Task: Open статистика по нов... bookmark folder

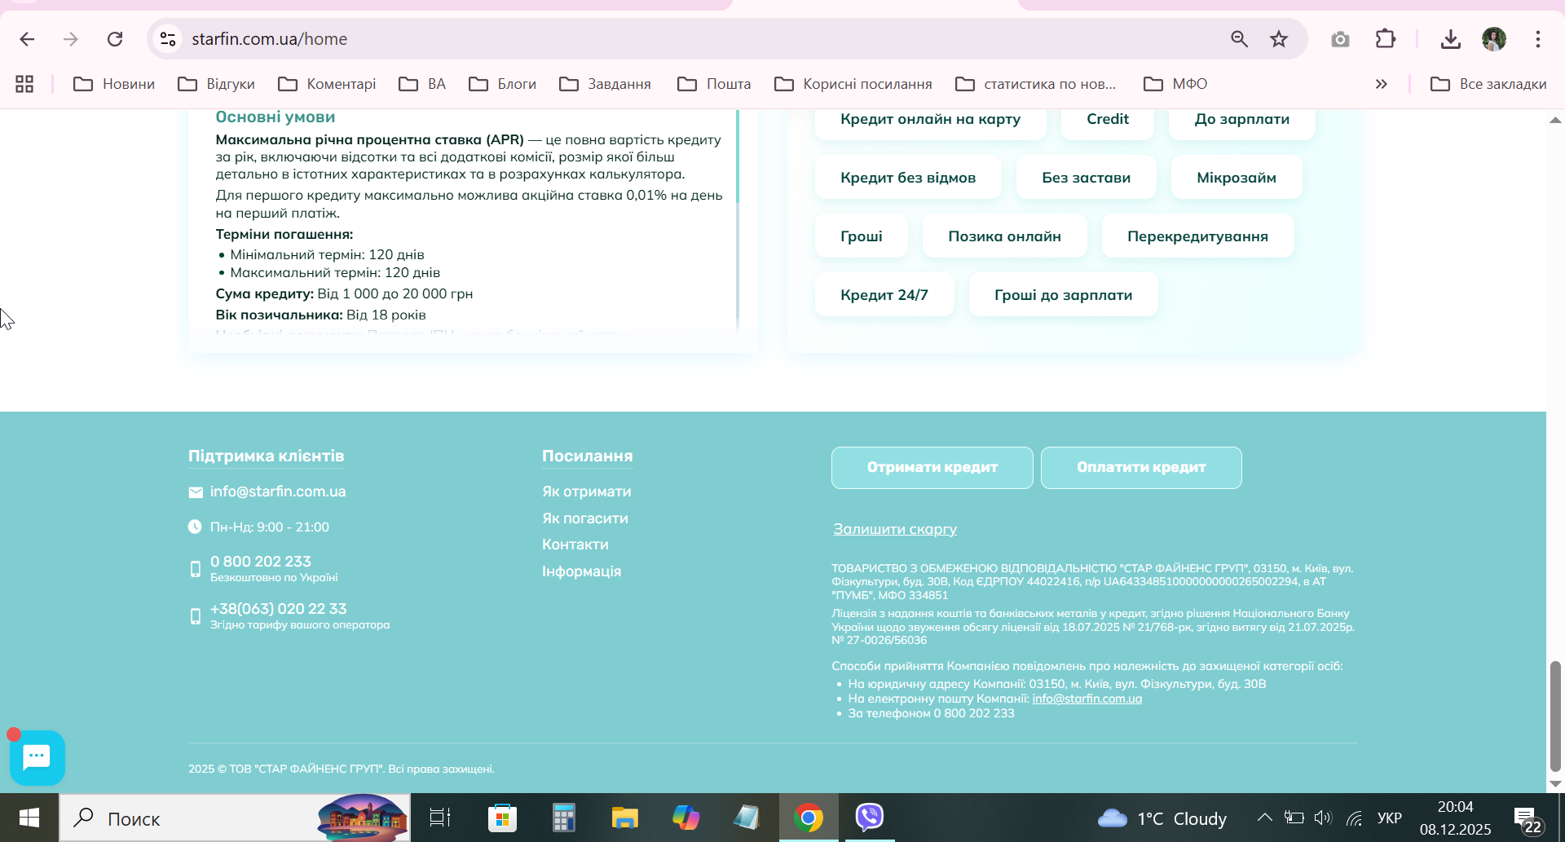Action: [x=1035, y=84]
